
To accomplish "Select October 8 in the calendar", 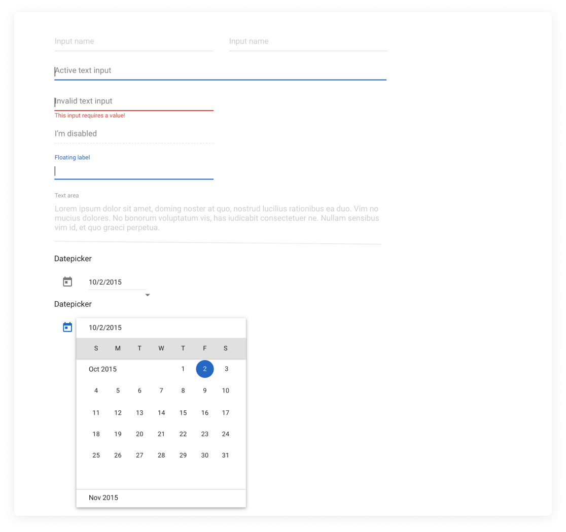I will coord(183,391).
